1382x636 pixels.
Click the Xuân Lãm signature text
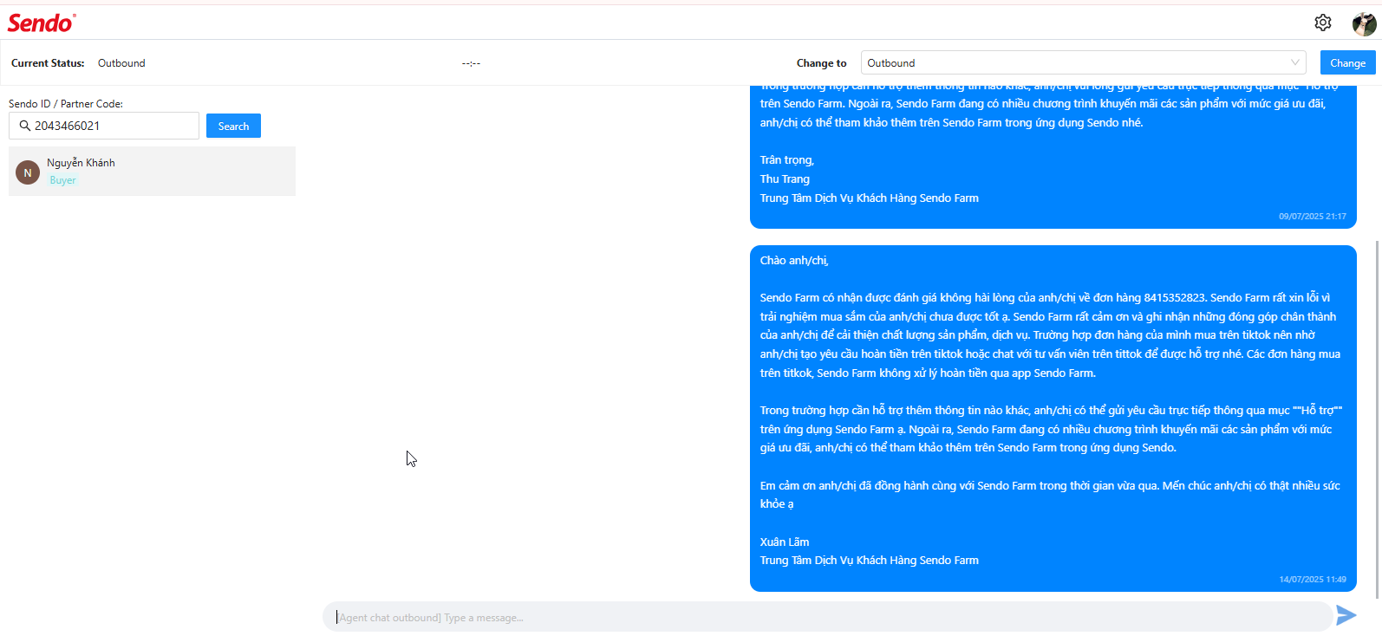pos(785,542)
